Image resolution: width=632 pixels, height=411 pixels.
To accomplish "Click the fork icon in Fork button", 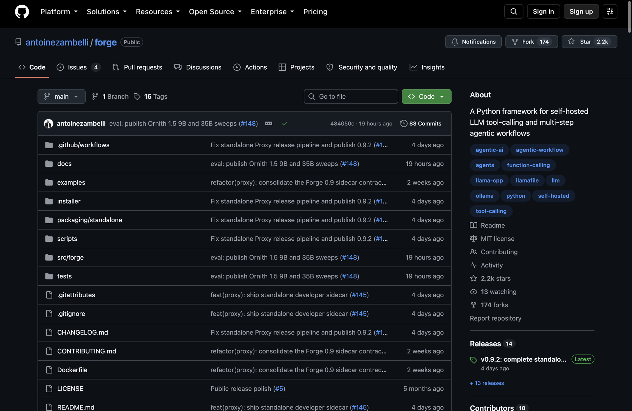I will (515, 42).
